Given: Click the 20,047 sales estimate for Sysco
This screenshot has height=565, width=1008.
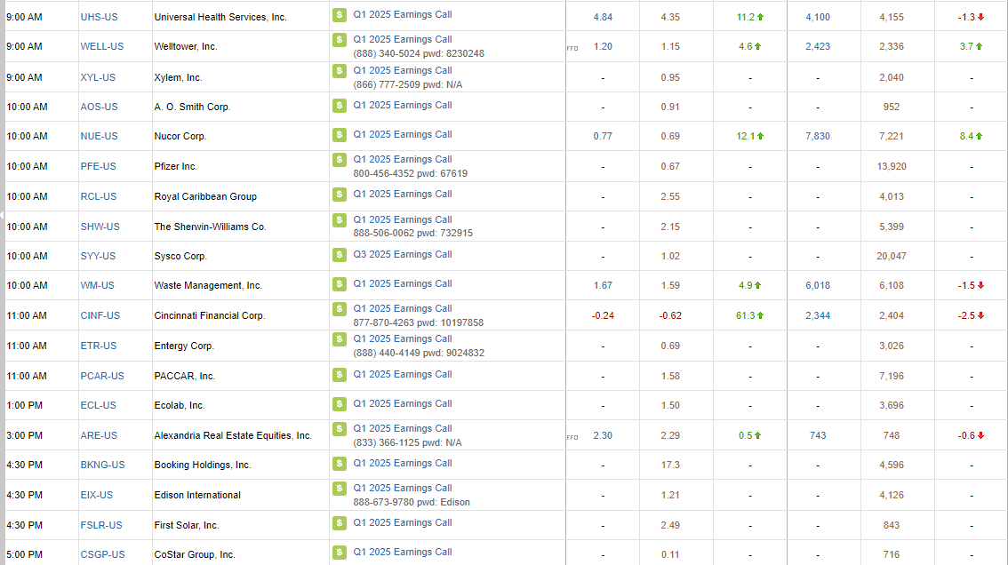Looking at the screenshot, I should (892, 256).
